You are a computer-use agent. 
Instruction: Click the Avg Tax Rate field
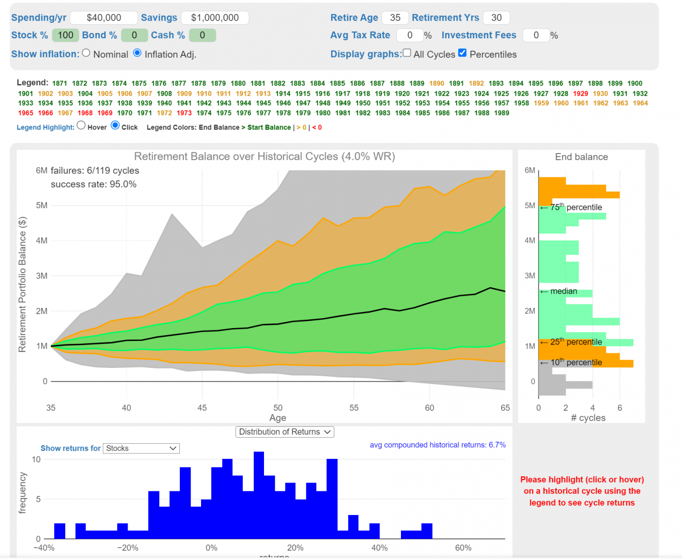click(x=410, y=35)
